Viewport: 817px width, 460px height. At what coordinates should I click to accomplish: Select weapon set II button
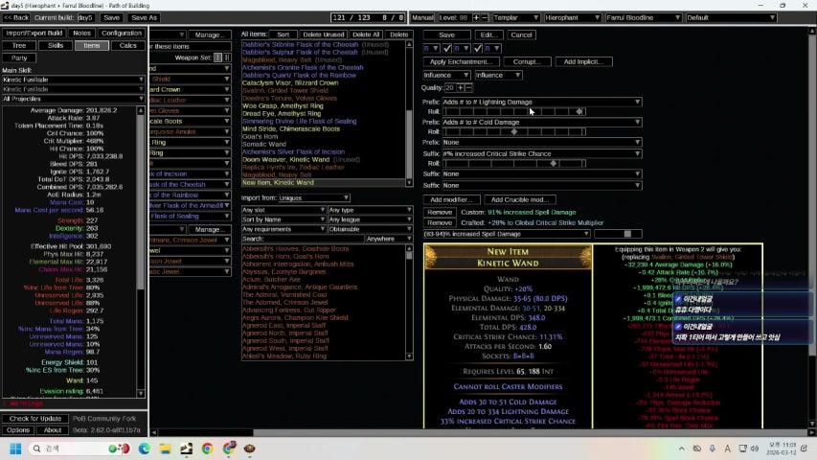[226, 57]
